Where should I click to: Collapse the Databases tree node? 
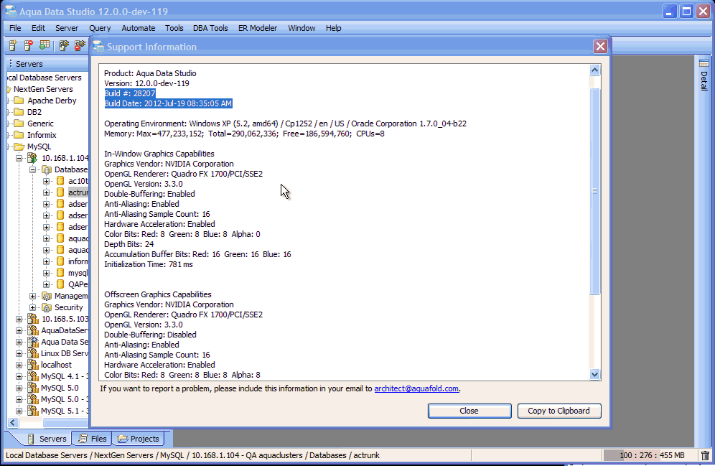pos(33,169)
